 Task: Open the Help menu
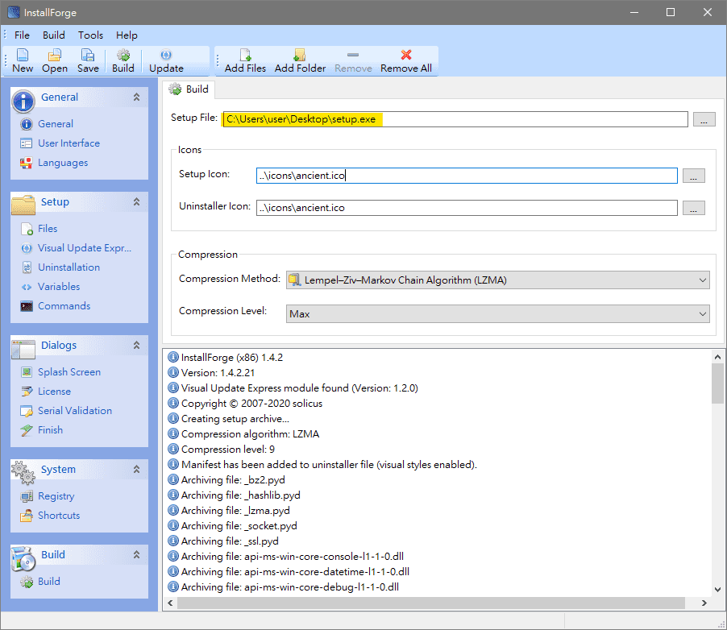[127, 35]
